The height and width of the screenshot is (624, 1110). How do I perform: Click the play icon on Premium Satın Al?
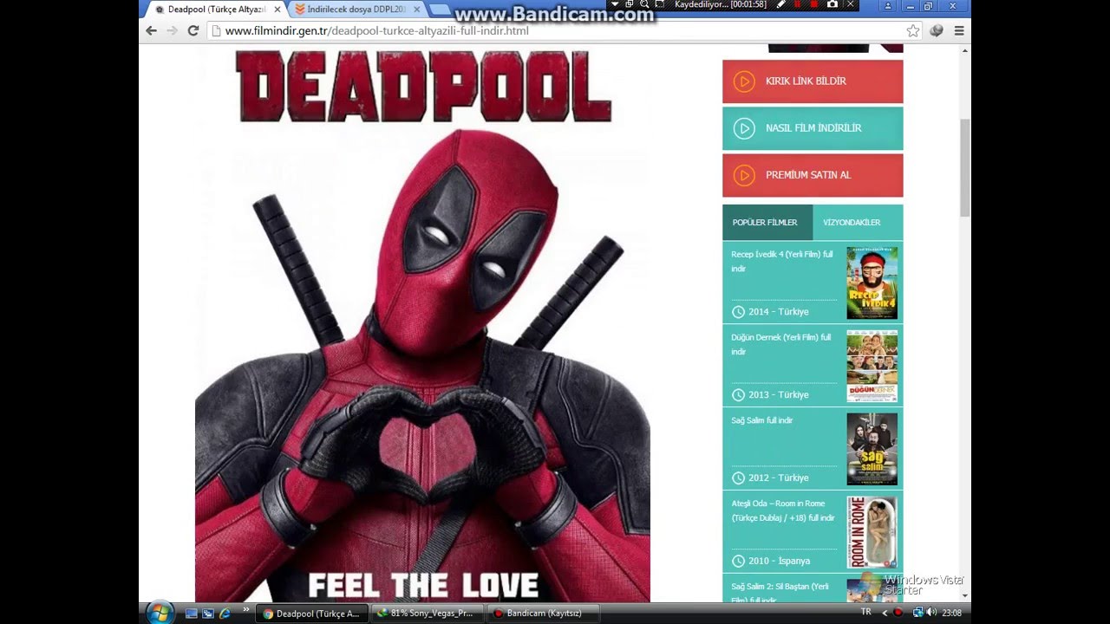tap(744, 175)
